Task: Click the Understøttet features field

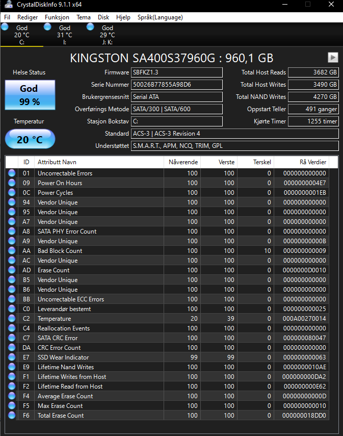Action: point(235,146)
